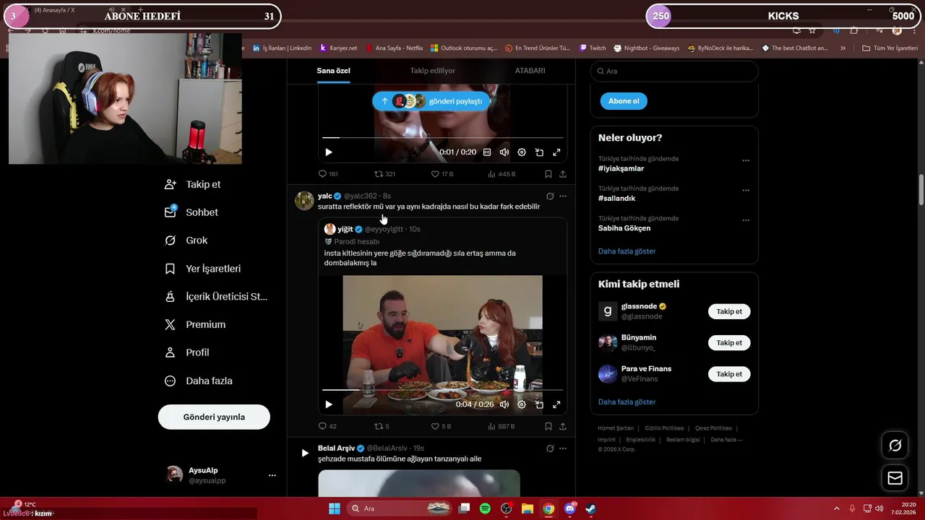This screenshot has height=520, width=925.
Task: Open video settings gear on the 0:26 video
Action: [x=522, y=404]
